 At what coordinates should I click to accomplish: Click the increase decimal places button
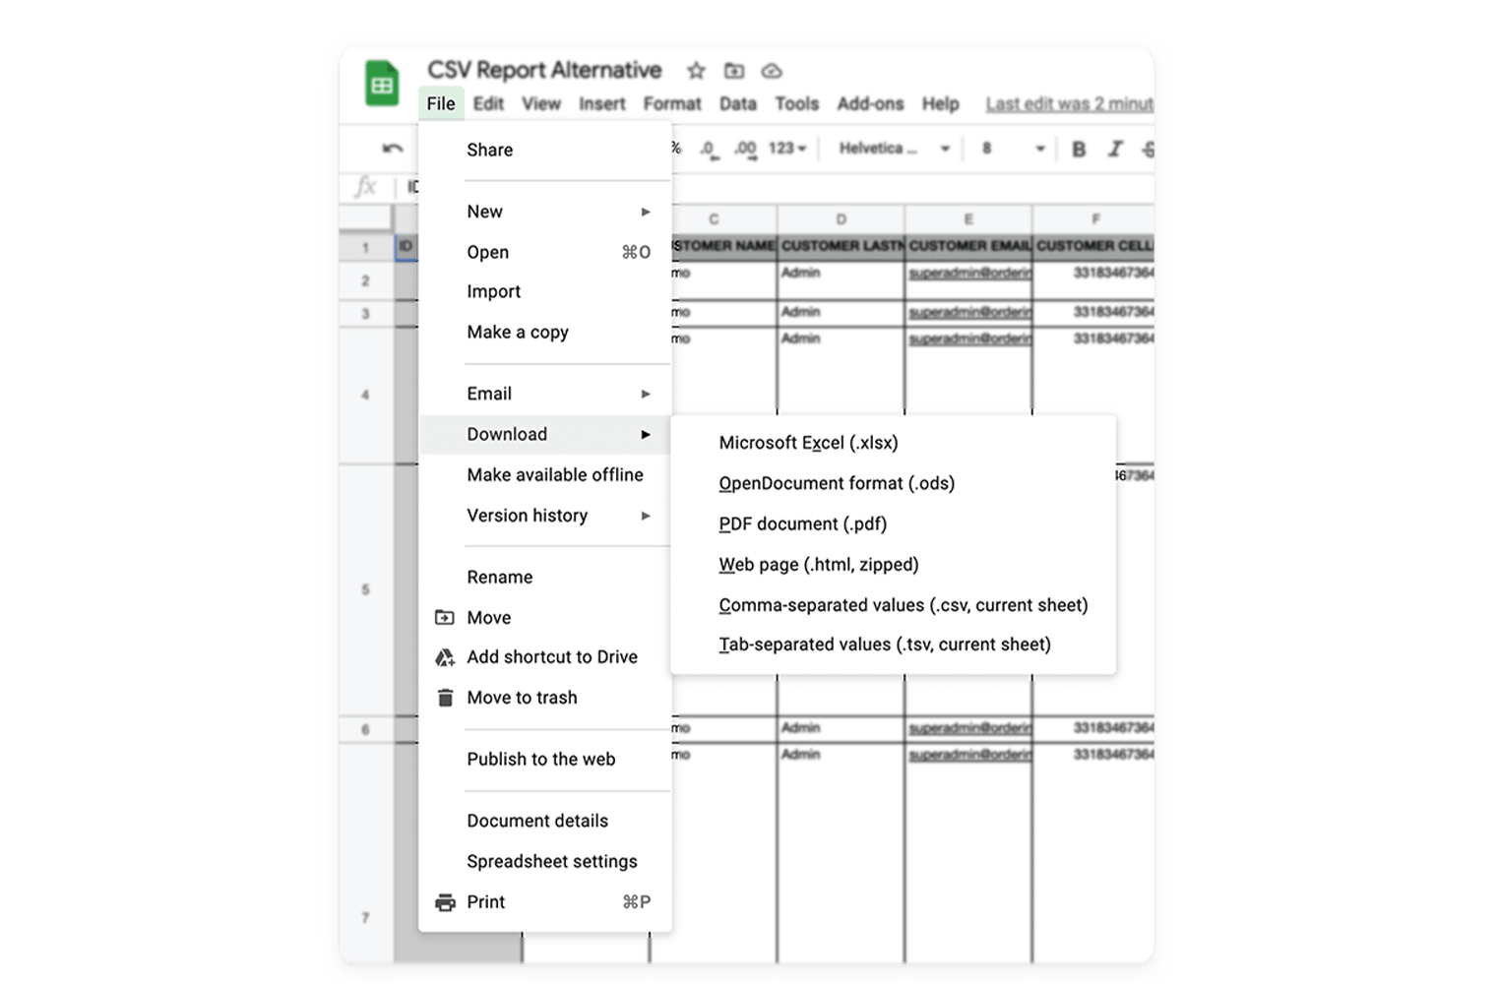pyautogui.click(x=745, y=149)
